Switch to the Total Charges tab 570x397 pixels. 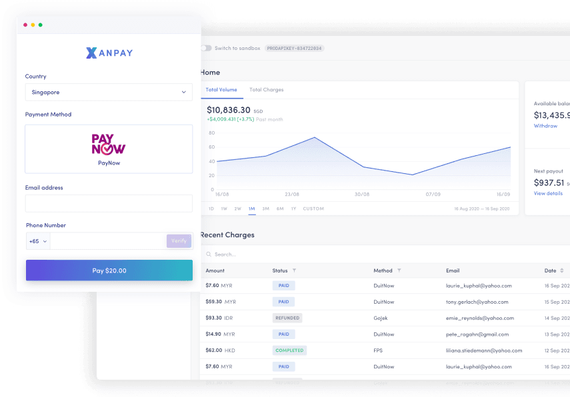(266, 89)
